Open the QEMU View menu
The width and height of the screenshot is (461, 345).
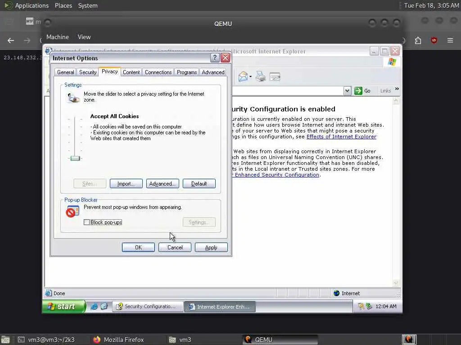[x=84, y=37]
